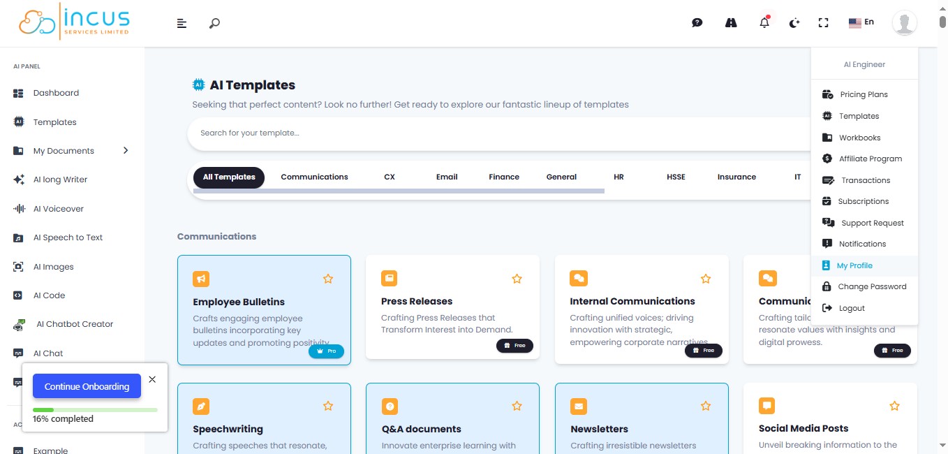This screenshot has width=948, height=454.
Task: Click the template search input field
Action: tap(489, 133)
